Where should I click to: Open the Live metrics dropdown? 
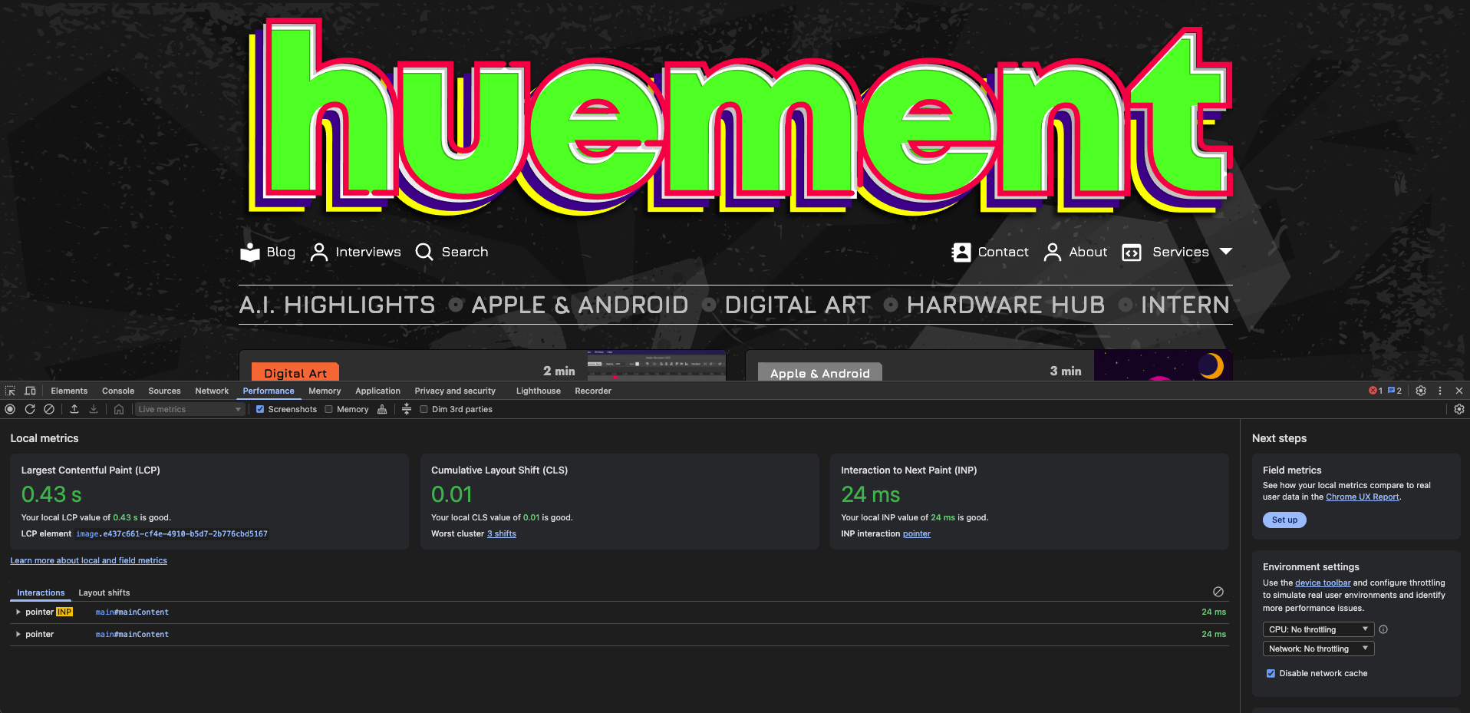[x=190, y=409]
